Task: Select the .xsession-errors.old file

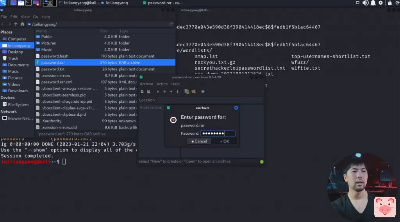Action: 86,127
